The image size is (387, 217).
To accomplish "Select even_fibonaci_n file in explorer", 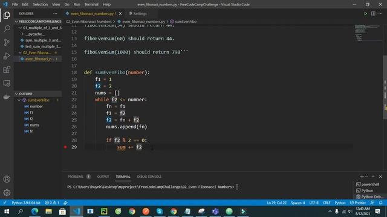I will (37, 59).
